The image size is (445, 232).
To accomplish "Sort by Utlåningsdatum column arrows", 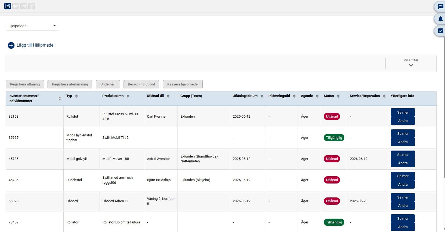I will (262, 96).
